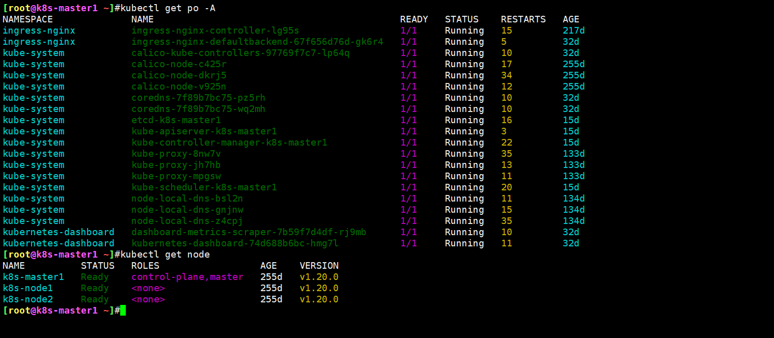
Task: Select the k8s-node1 node name
Action: pyautogui.click(x=27, y=288)
